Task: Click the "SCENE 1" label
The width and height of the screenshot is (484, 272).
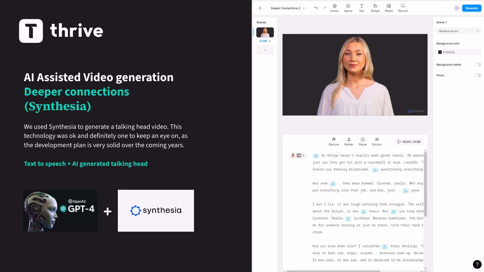Action: pyautogui.click(x=265, y=41)
